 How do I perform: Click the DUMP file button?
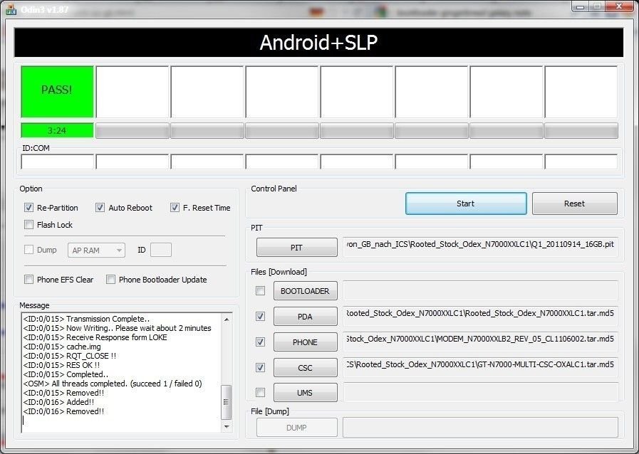pyautogui.click(x=296, y=428)
